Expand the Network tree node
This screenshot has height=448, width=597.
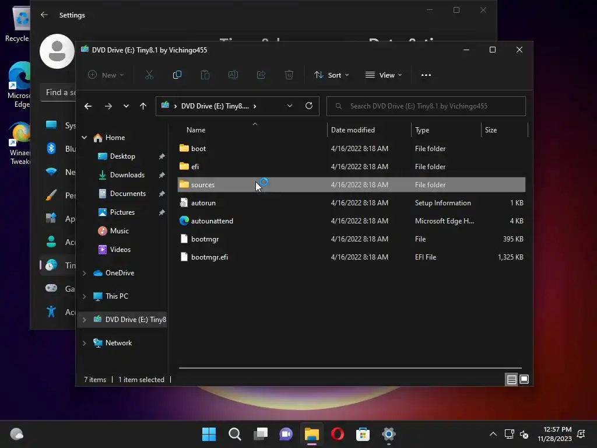84,343
